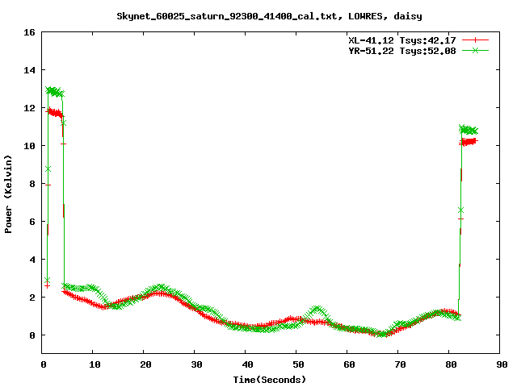This screenshot has height=387, width=517.
Task: Click the x-axis tick label 40
Action: pyautogui.click(x=248, y=364)
